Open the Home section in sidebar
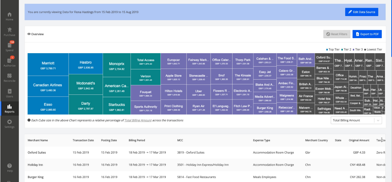 click(x=9, y=16)
